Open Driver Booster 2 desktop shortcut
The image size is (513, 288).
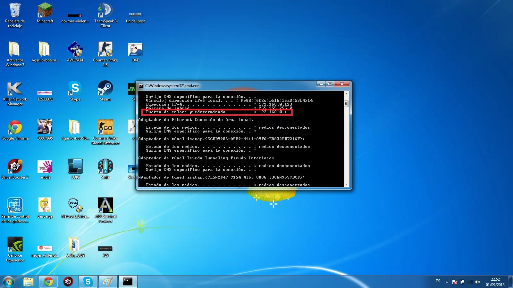point(15,169)
